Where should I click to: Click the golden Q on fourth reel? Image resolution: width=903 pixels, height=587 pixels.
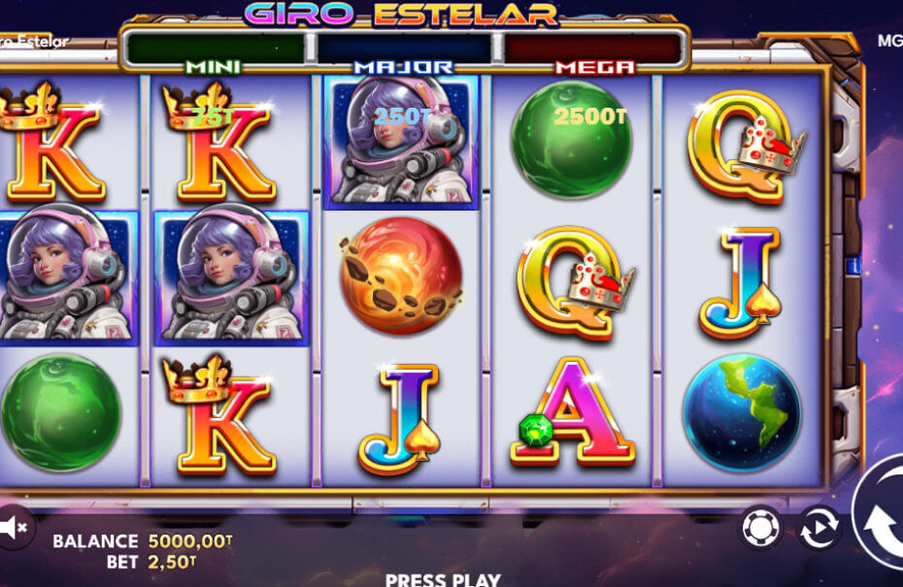tap(575, 282)
